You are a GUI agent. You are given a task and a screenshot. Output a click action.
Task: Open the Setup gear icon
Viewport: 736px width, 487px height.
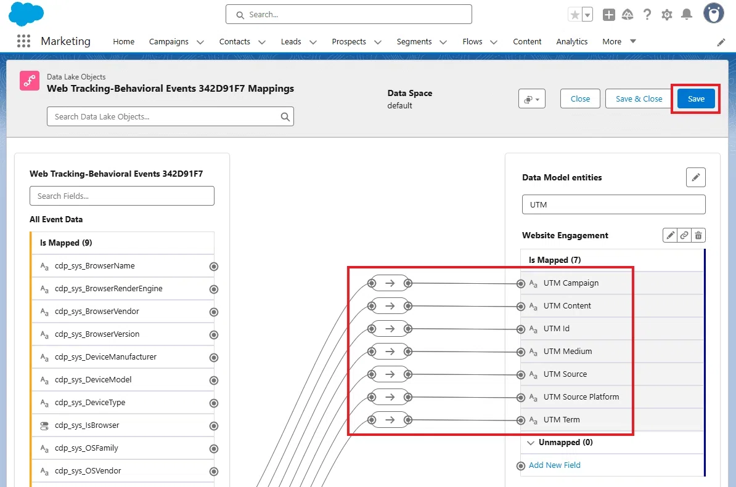click(x=667, y=15)
